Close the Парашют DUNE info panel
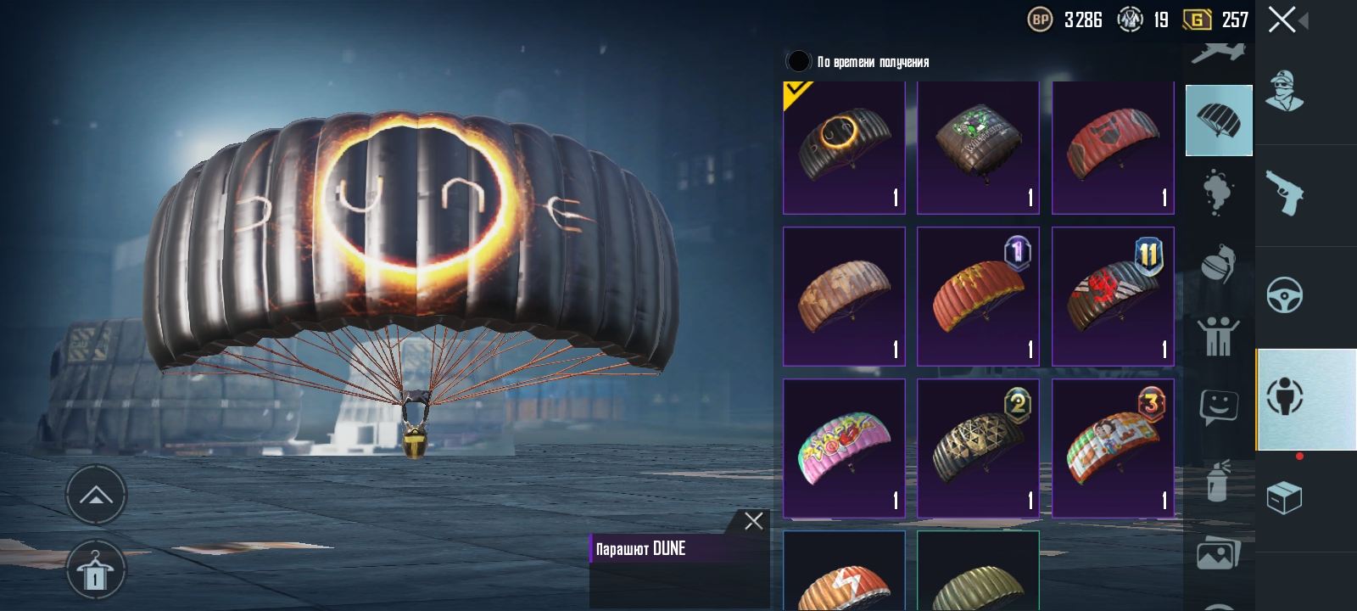This screenshot has height=611, width=1357. [x=753, y=521]
